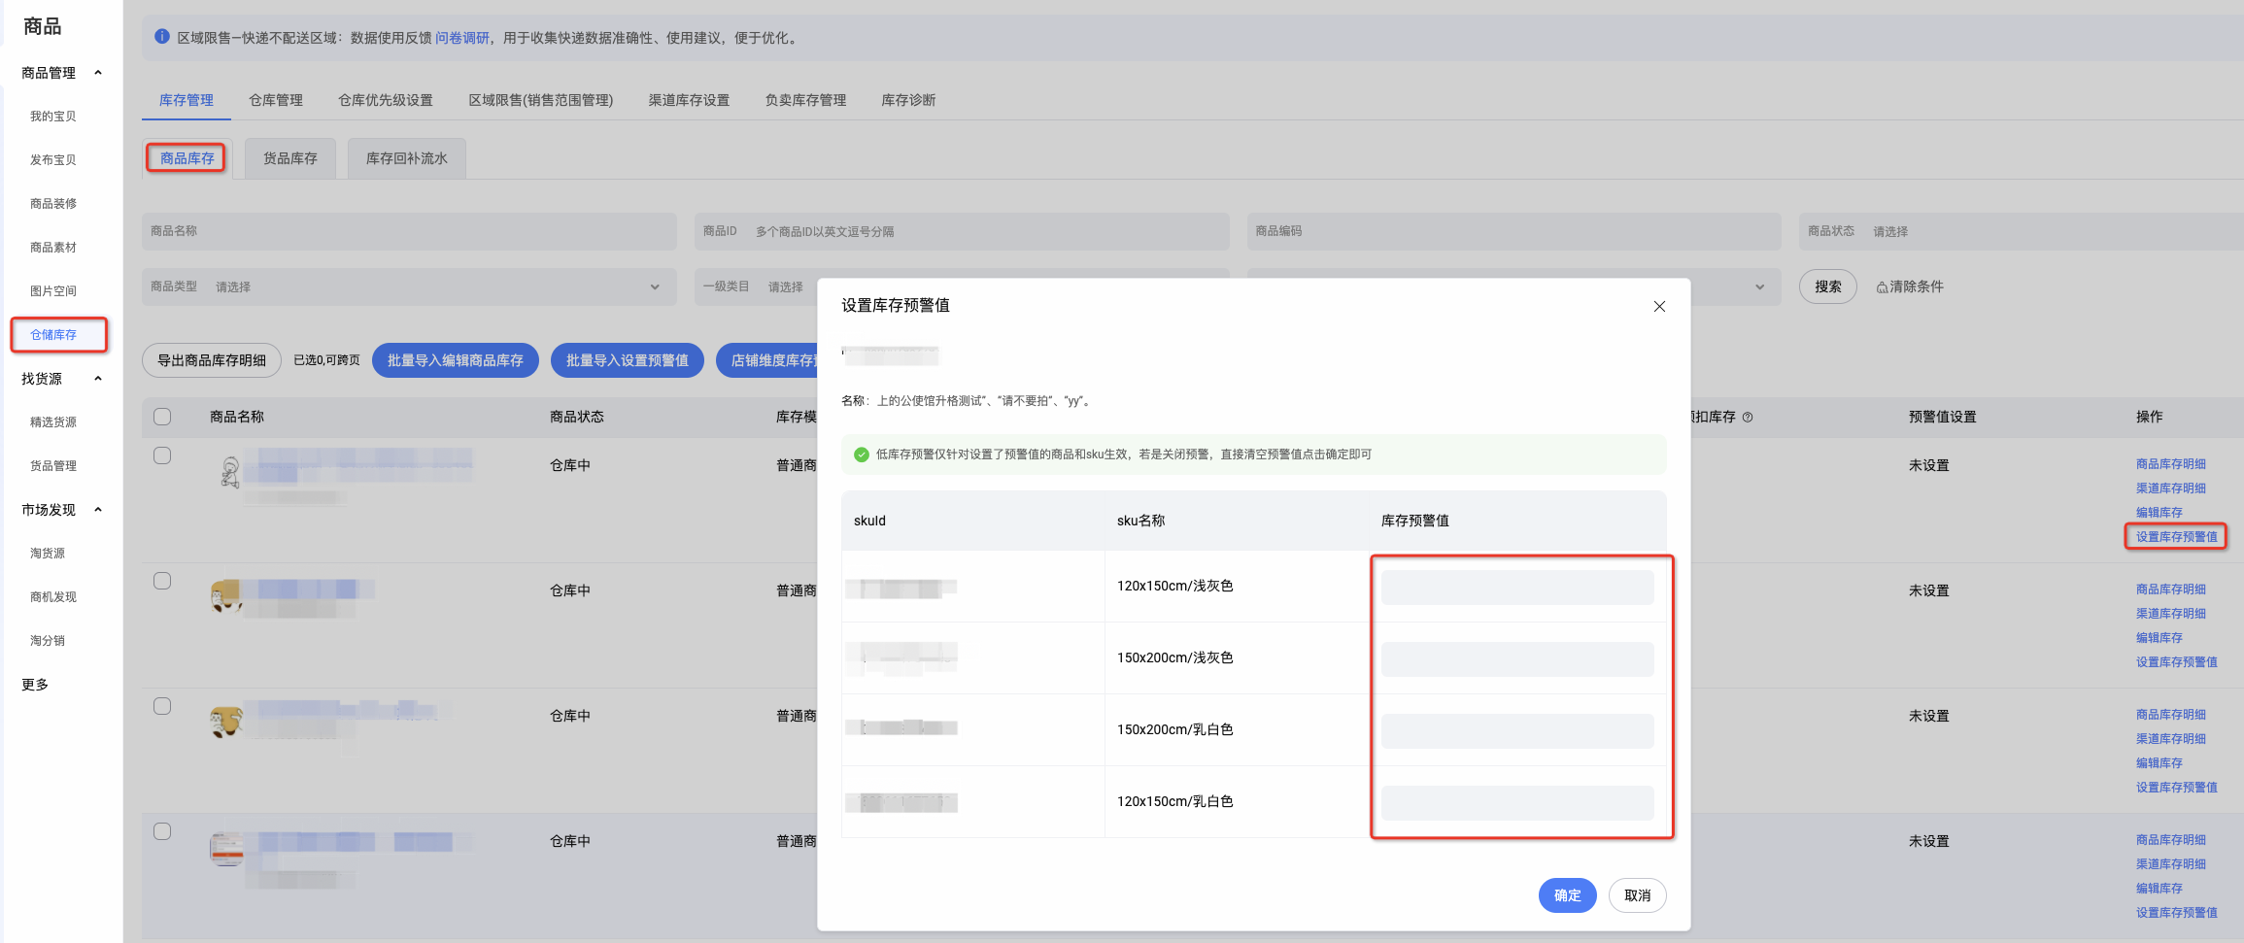Open the fourth product's thumbnail image
Viewport: 2244px width, 943px height.
(x=226, y=849)
